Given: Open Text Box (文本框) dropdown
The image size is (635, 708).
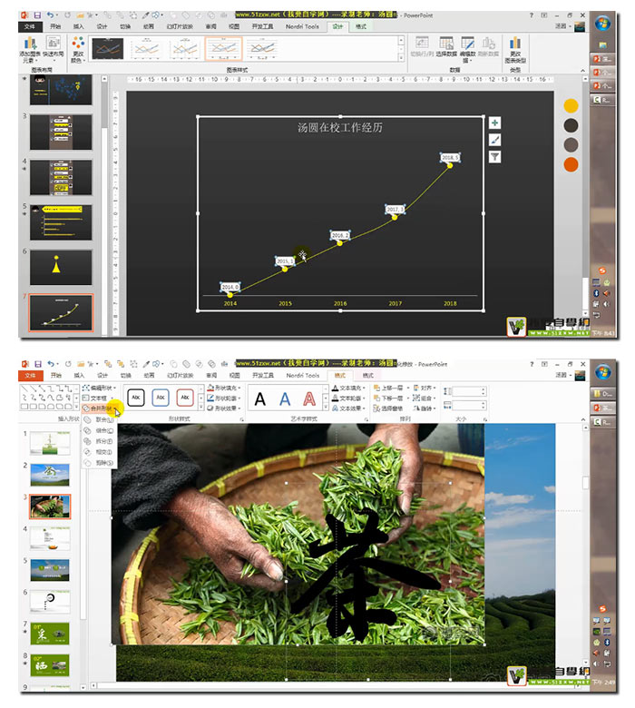Looking at the screenshot, I should 97,398.
